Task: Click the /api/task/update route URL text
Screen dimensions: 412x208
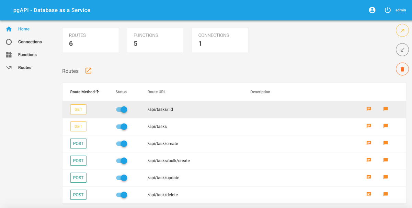Action: [163, 178]
